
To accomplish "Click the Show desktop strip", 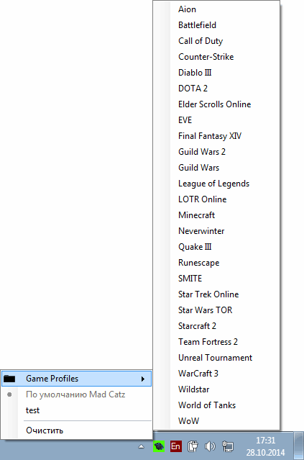I will [298, 446].
